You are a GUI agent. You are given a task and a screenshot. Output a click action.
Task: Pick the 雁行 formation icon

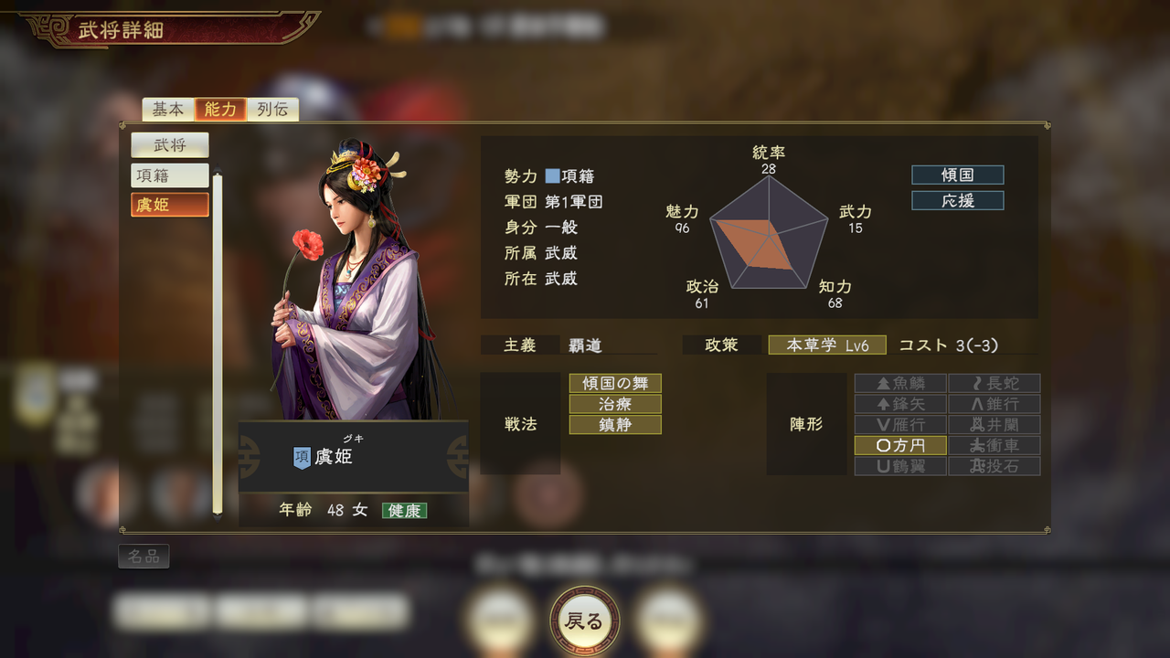[900, 425]
